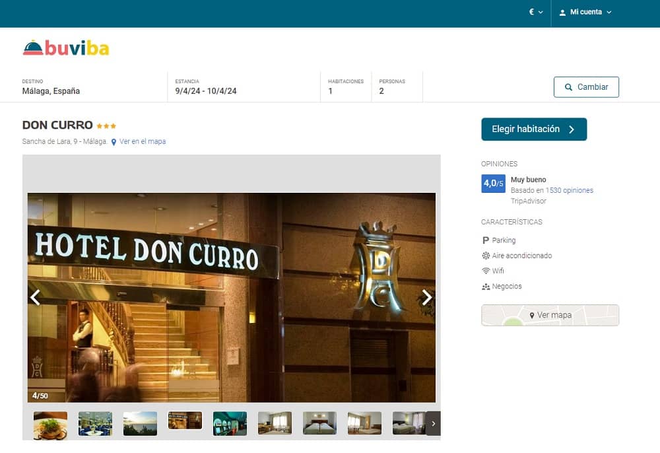Click the CARACTERÍSTICAS section heading
This screenshot has width=660, height=453.
click(511, 222)
